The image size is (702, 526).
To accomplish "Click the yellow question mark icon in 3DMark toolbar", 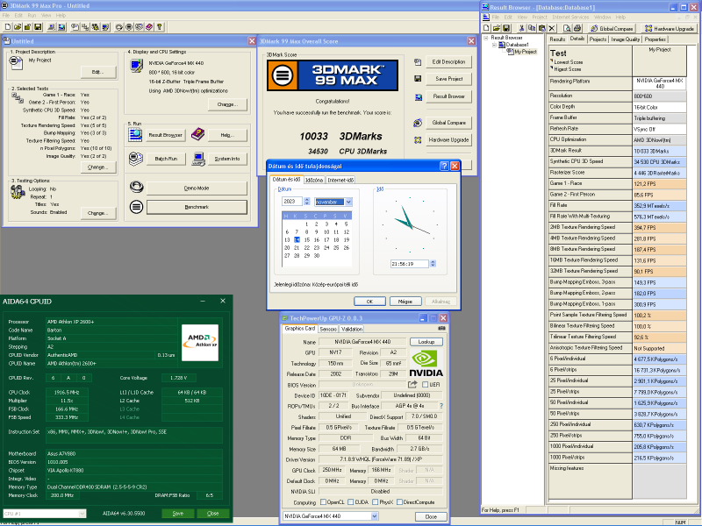I will [x=160, y=27].
